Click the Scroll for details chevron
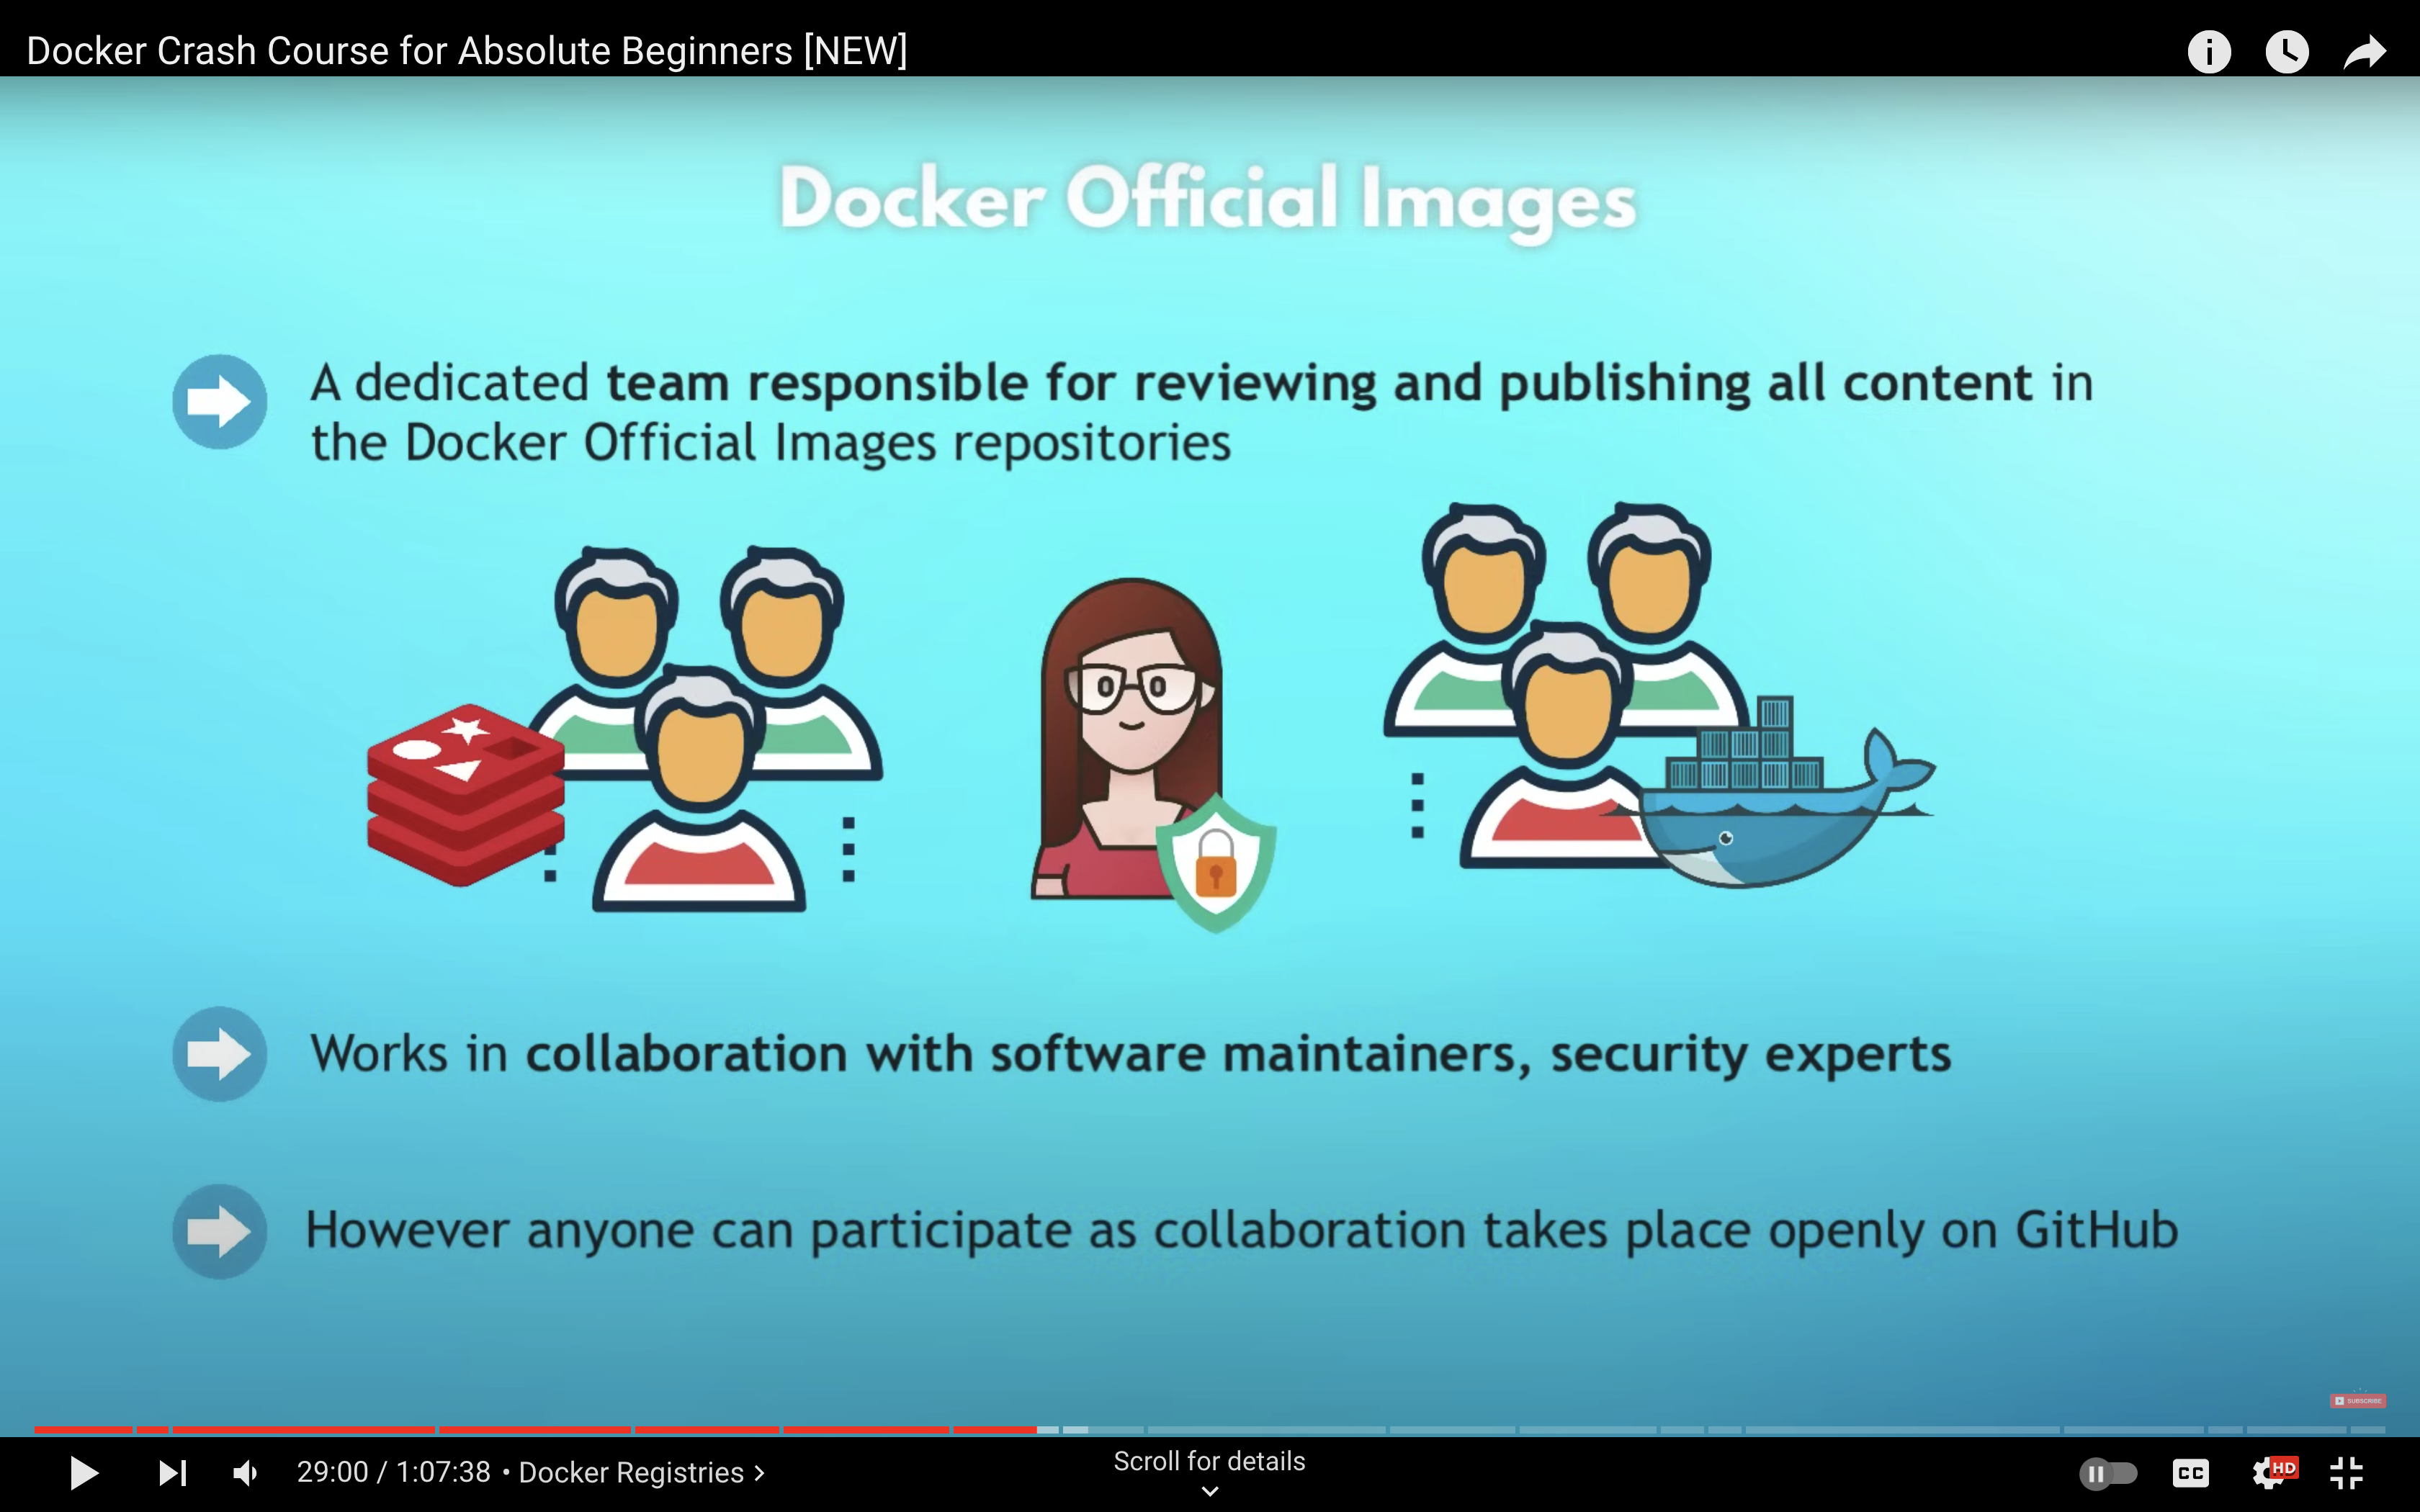The width and height of the screenshot is (2420, 1512). click(1209, 1491)
